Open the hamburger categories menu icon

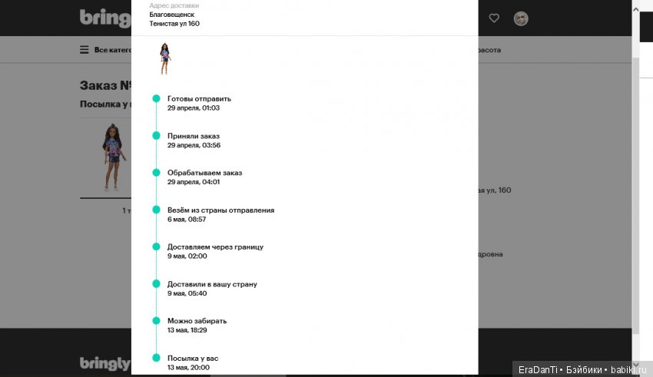[x=85, y=50]
